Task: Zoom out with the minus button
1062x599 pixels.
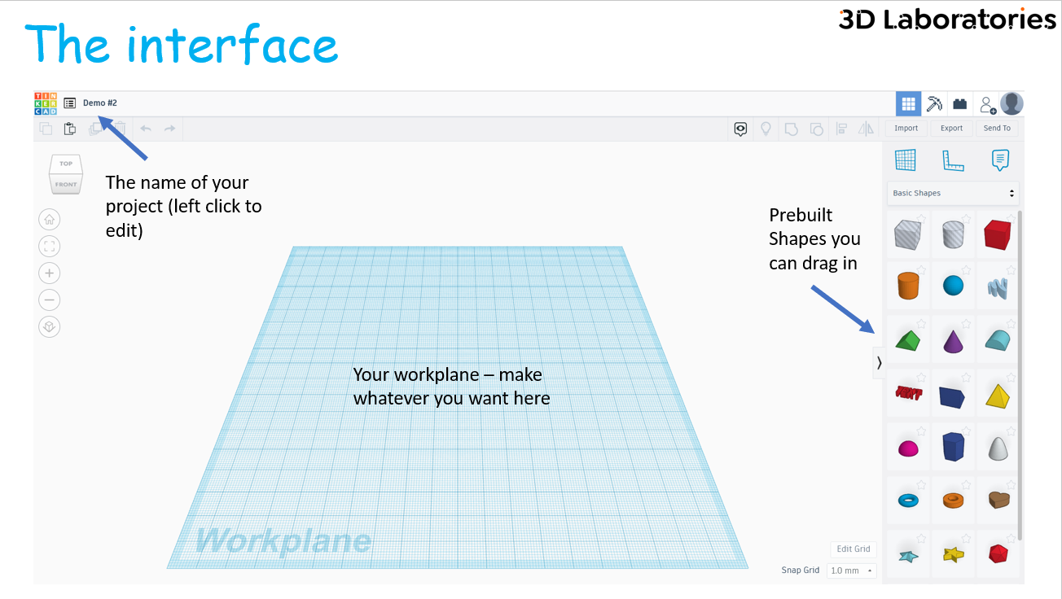Action: pos(50,299)
